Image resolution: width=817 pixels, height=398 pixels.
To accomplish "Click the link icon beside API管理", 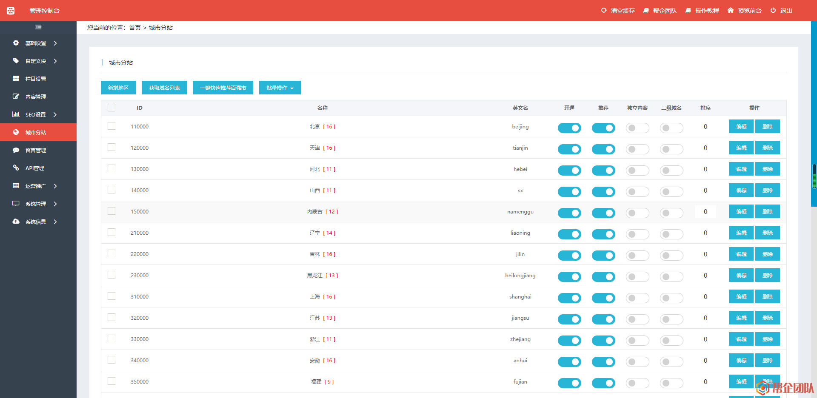I will pos(16,168).
